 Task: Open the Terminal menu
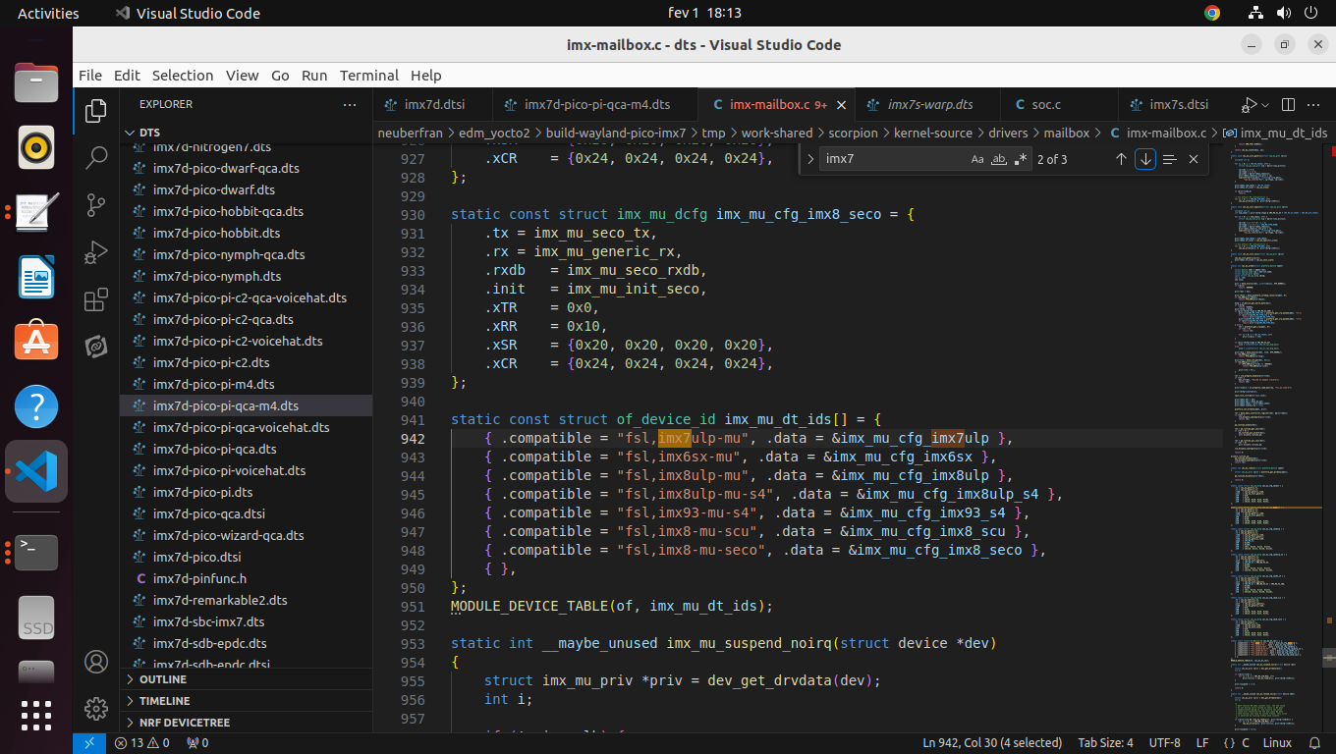[x=369, y=75]
